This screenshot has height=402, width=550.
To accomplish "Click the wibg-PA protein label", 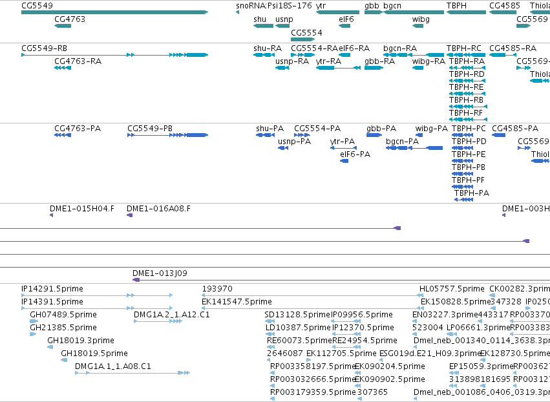I will 432,129.
